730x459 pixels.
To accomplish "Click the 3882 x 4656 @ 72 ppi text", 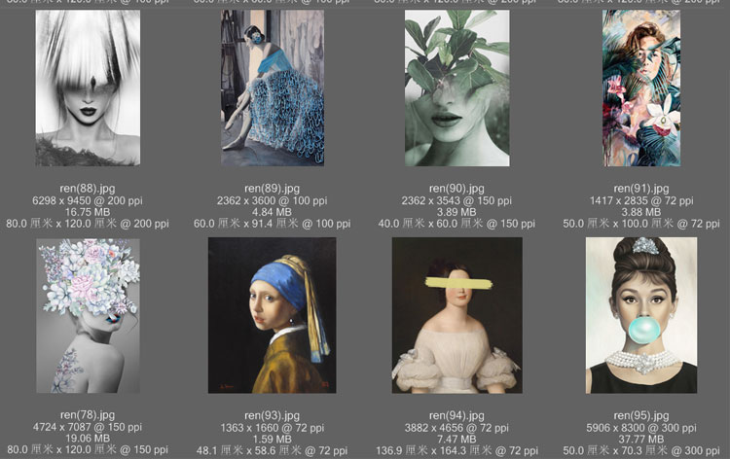I will point(456,427).
